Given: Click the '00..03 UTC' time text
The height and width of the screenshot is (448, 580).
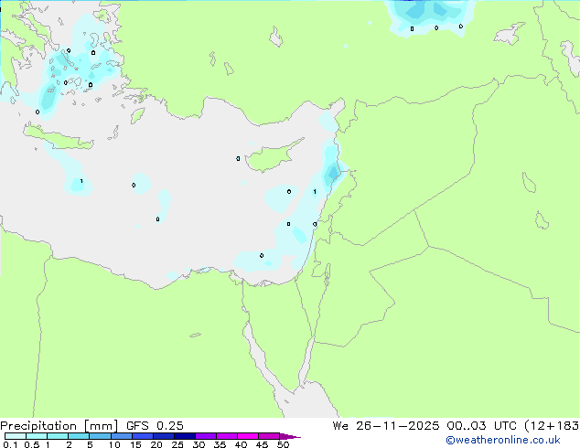Looking at the screenshot, I should (481, 426).
